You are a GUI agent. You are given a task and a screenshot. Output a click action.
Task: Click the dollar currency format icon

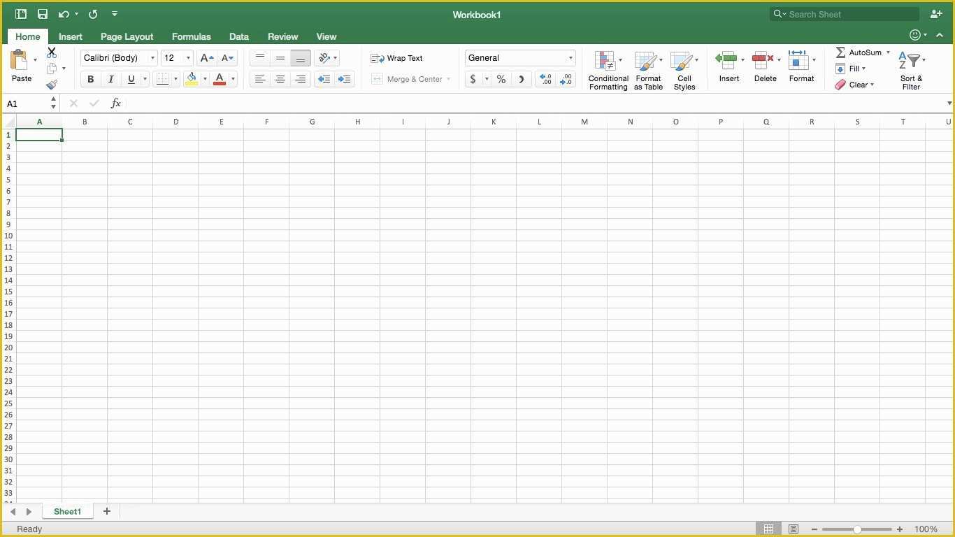tap(473, 79)
